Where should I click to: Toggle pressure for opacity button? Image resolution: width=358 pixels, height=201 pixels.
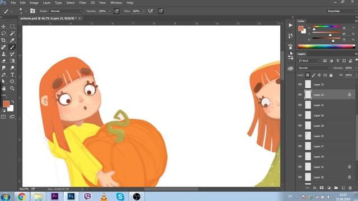(x=116, y=11)
